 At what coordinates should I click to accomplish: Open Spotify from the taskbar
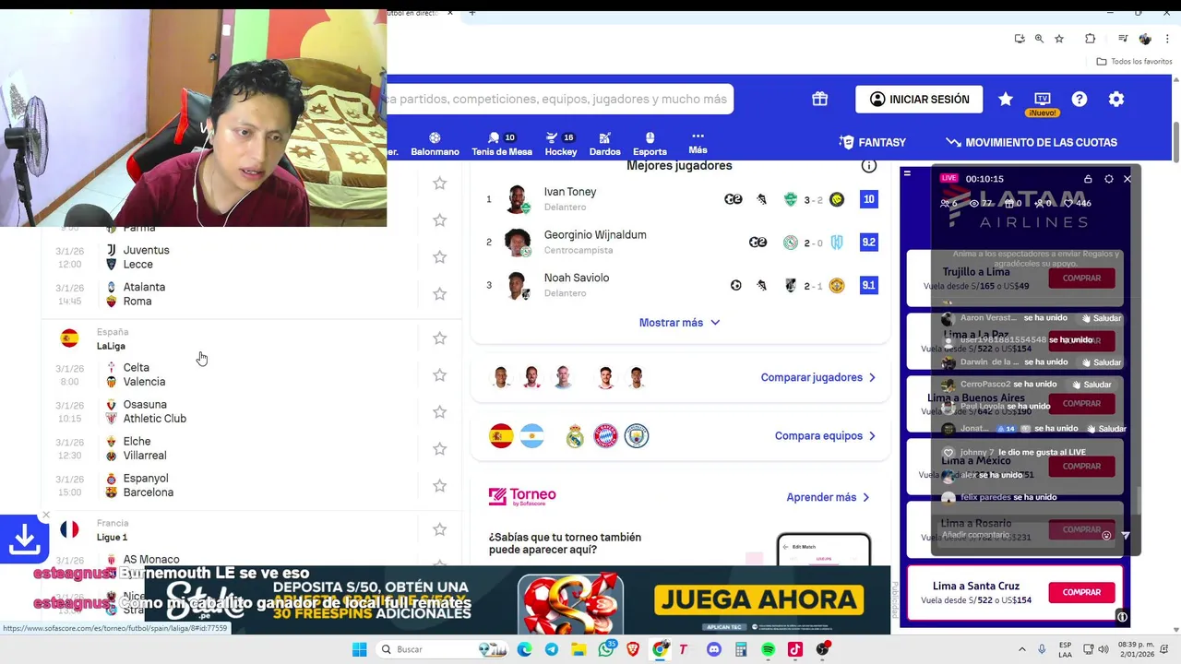point(768,649)
